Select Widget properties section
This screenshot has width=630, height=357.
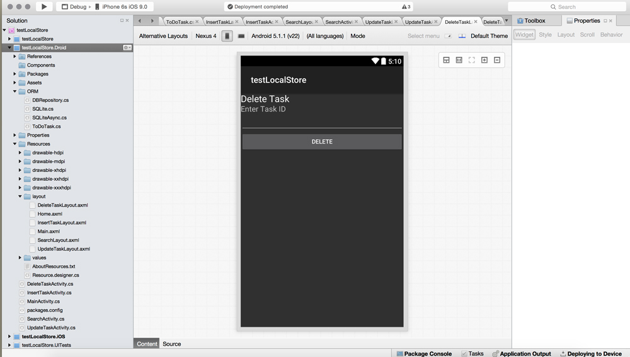[524, 35]
